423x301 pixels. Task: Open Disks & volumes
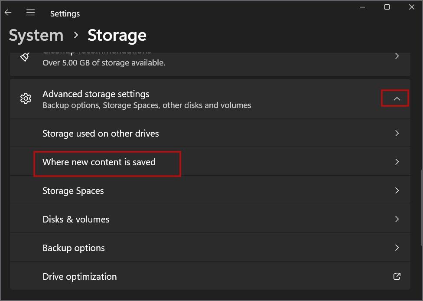point(210,219)
